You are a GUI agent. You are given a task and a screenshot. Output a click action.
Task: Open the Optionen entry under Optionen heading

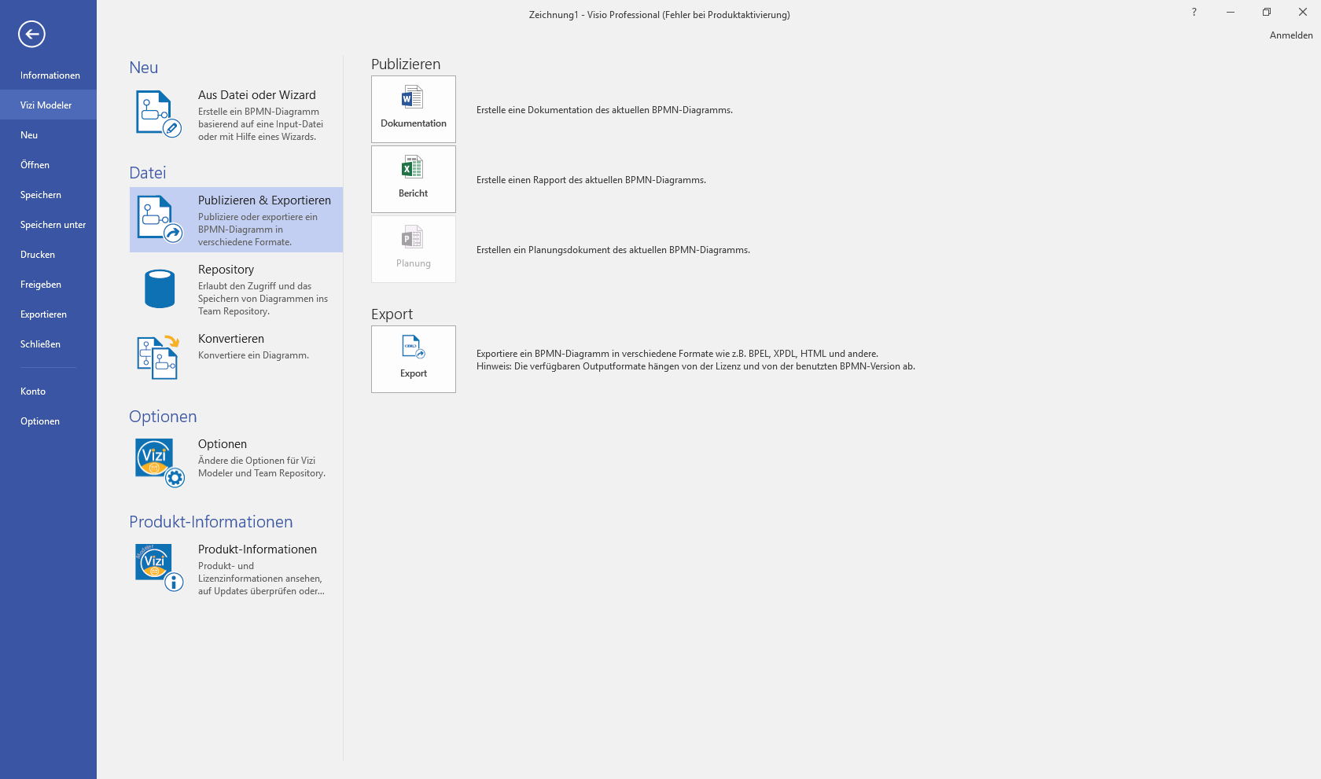223,444
